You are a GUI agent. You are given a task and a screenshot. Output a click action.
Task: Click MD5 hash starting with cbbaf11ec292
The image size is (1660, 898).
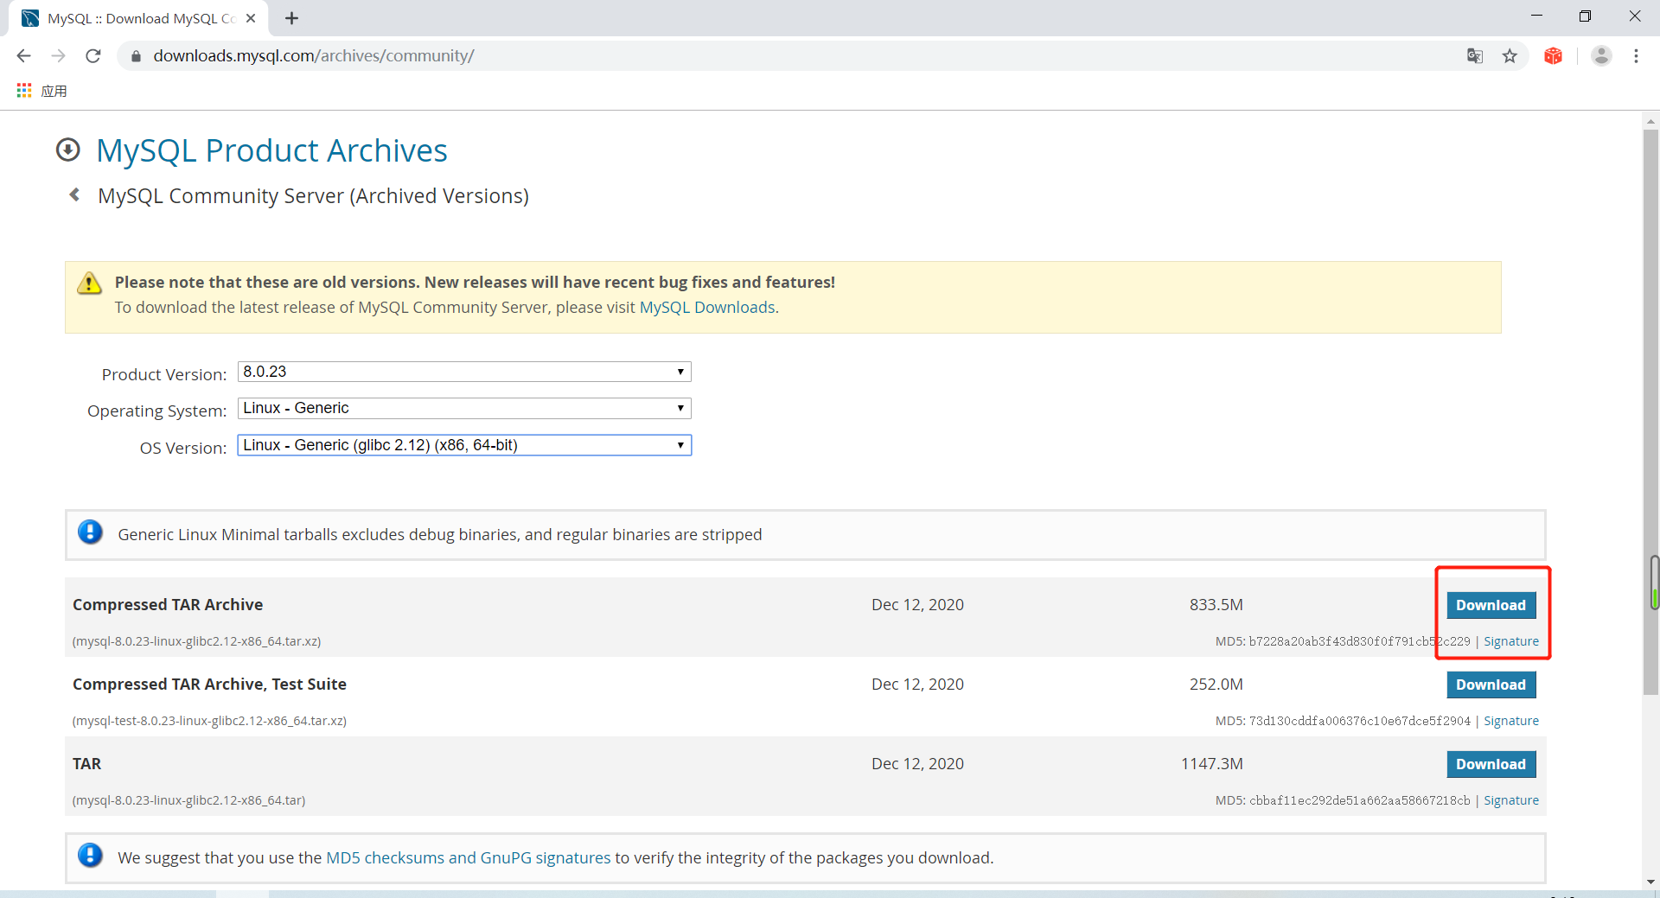pos(1359,800)
